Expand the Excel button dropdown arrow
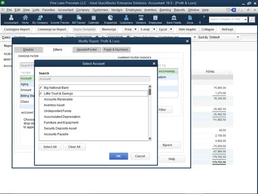Screen dimensions: 258x194 (171, 29)
